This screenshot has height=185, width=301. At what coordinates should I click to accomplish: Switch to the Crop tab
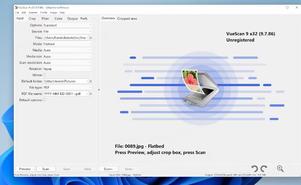point(32,18)
